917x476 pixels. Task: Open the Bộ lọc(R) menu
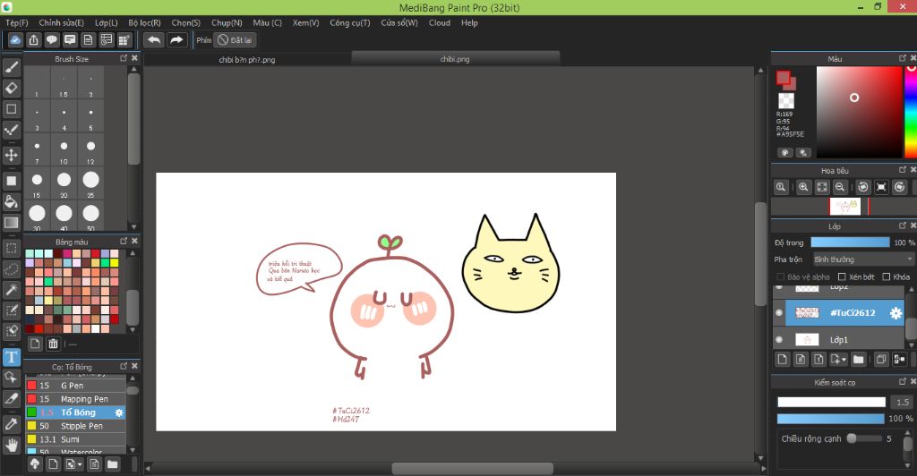pos(144,22)
